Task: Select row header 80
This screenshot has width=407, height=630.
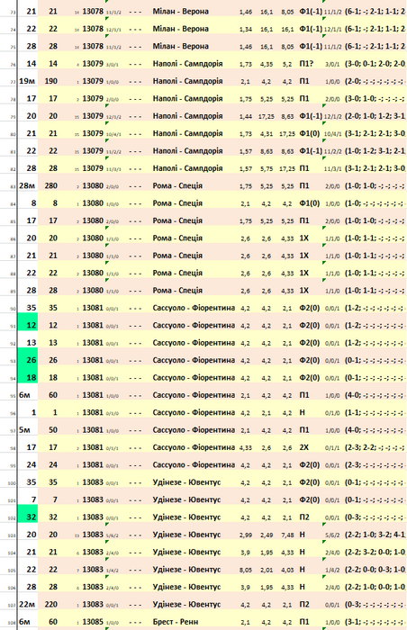Action: 12,135
